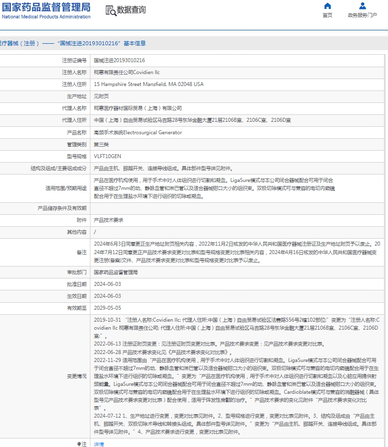Open the 详情 link
This screenshot has width=388, height=447.
pos(99,444)
